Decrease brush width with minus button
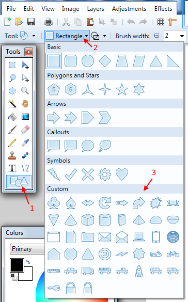188x302 pixels. pyautogui.click(x=157, y=36)
